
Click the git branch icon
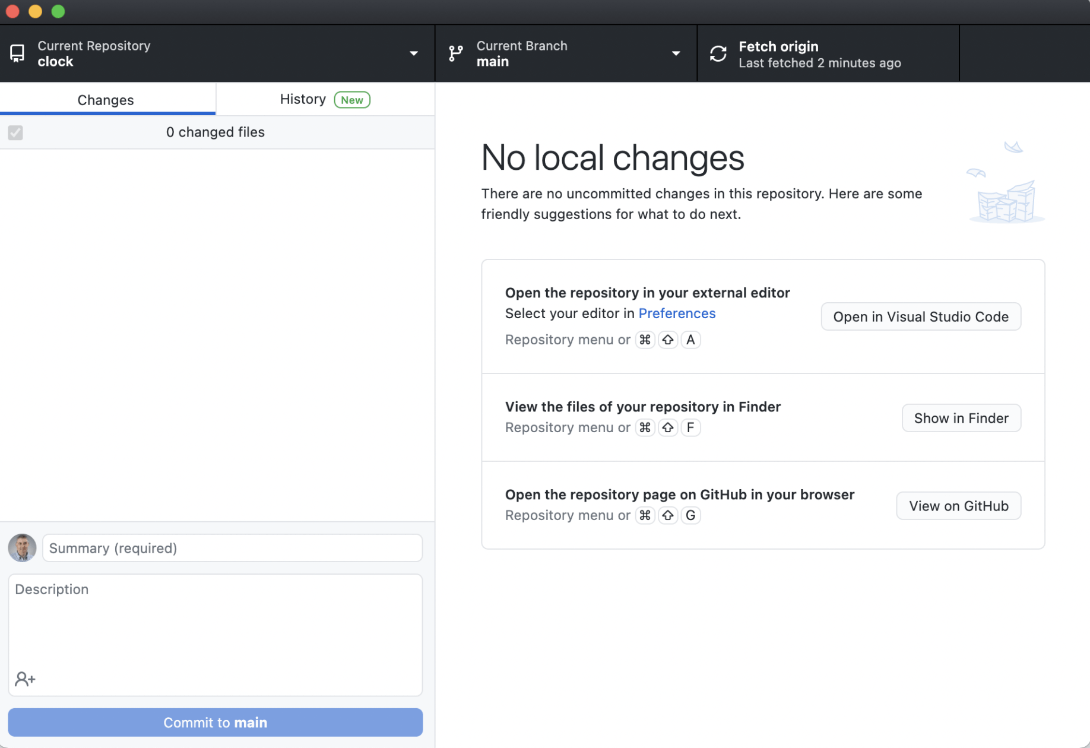point(455,53)
